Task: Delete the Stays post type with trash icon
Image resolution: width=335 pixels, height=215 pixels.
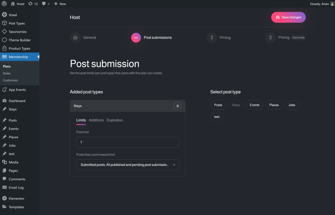Action: pyautogui.click(x=178, y=106)
